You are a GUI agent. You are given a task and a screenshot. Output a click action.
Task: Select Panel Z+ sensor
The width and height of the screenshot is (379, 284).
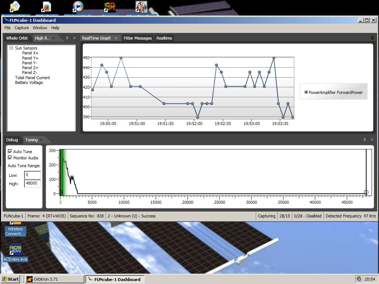click(x=30, y=68)
